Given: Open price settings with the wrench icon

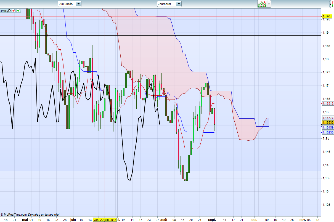Looking at the screenshot, I should (x=9, y=11).
